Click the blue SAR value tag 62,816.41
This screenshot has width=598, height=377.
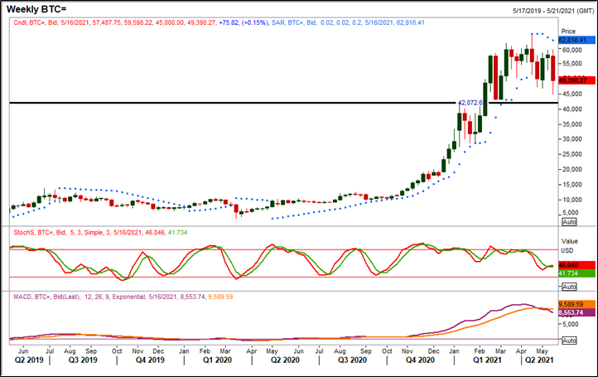pos(576,40)
